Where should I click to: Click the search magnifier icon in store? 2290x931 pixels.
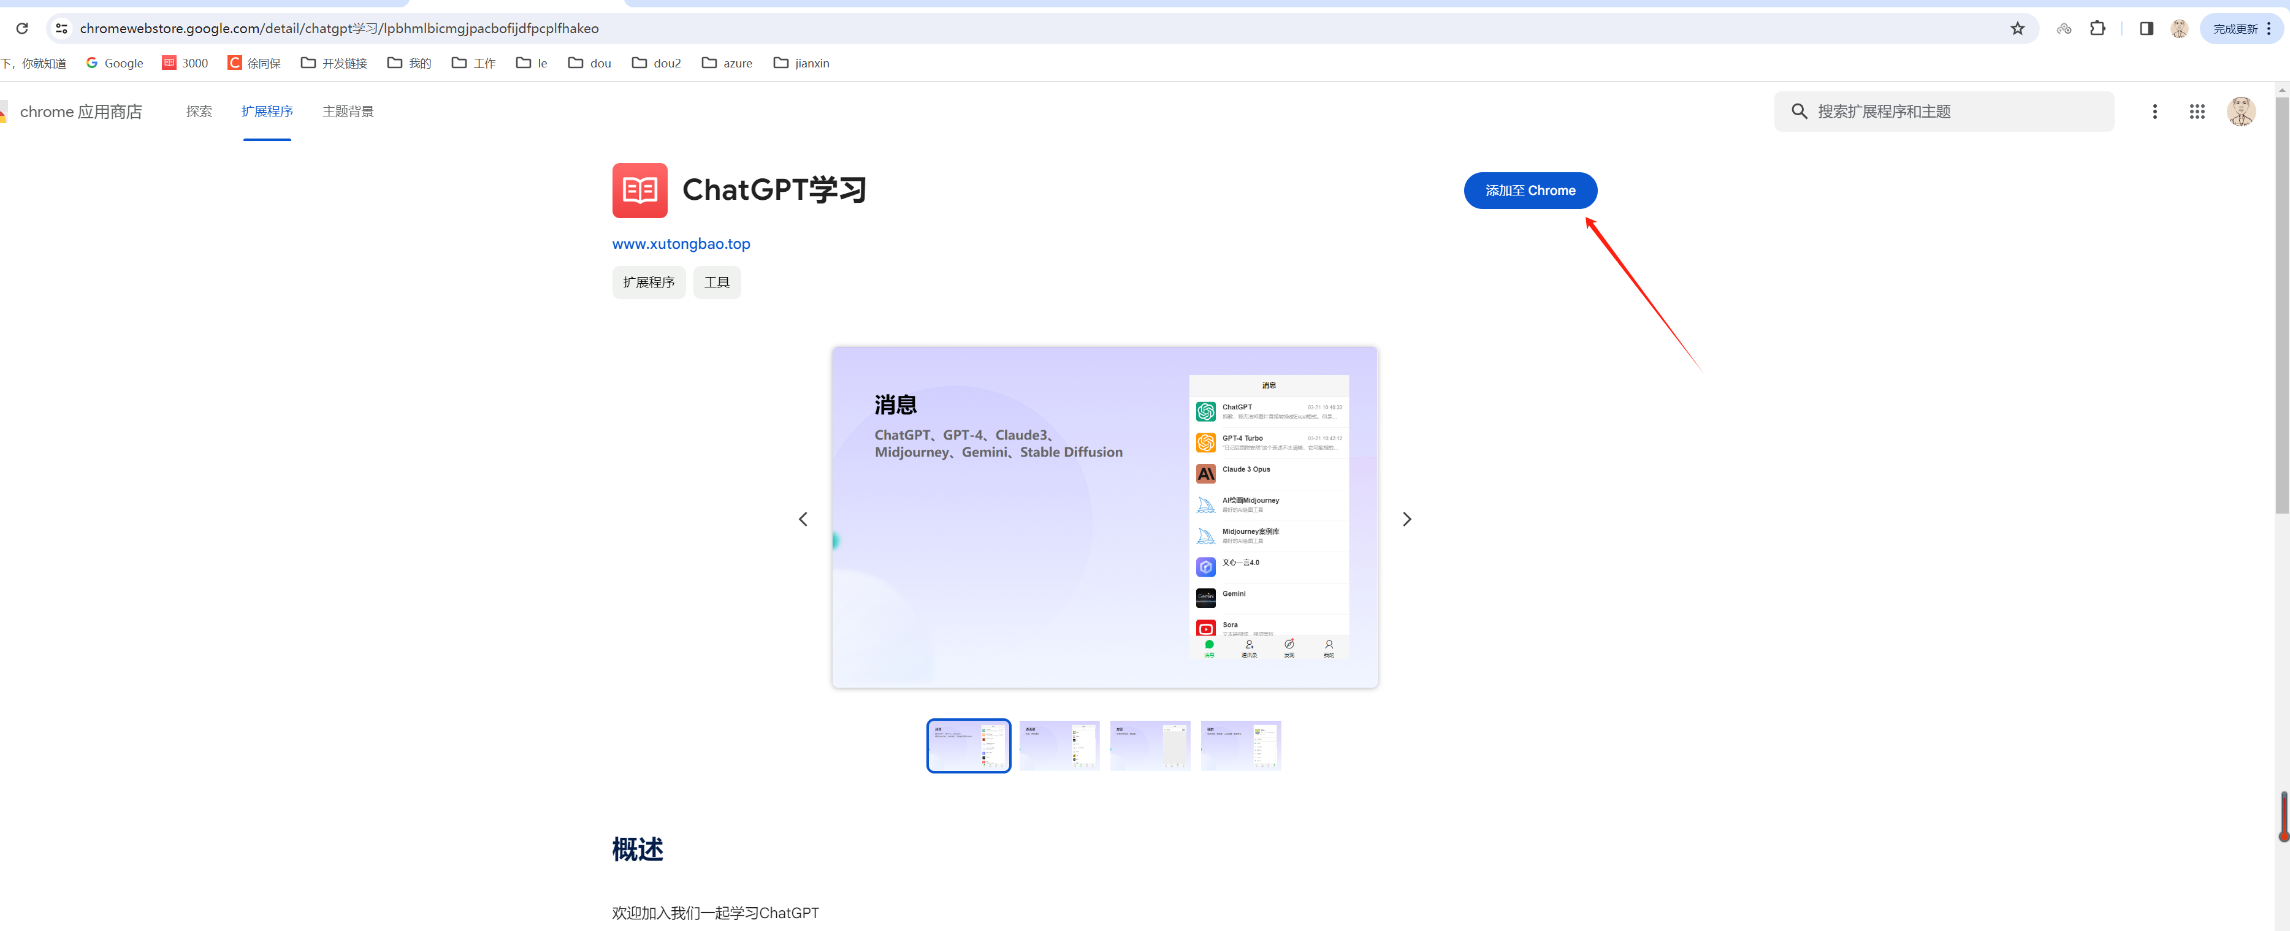pos(1798,111)
